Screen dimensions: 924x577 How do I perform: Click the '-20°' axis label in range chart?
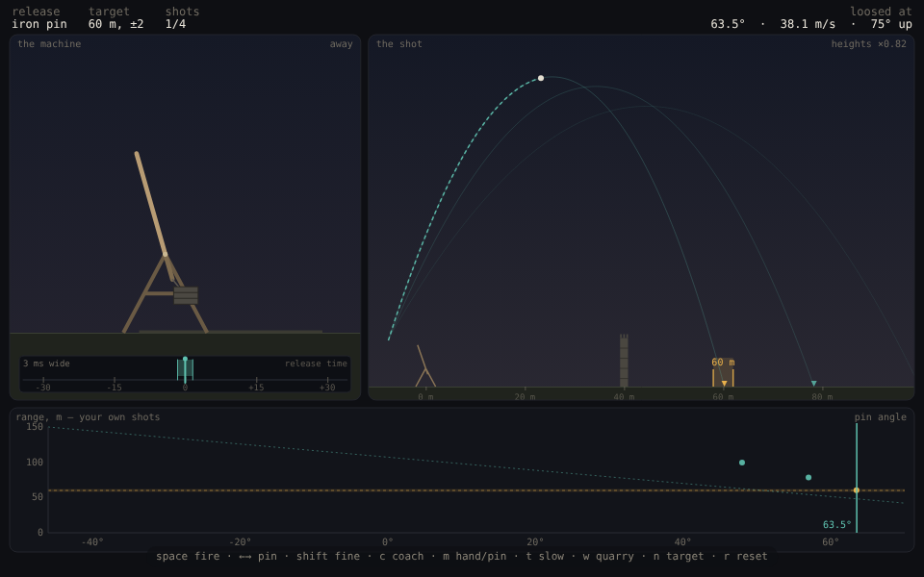240,541
